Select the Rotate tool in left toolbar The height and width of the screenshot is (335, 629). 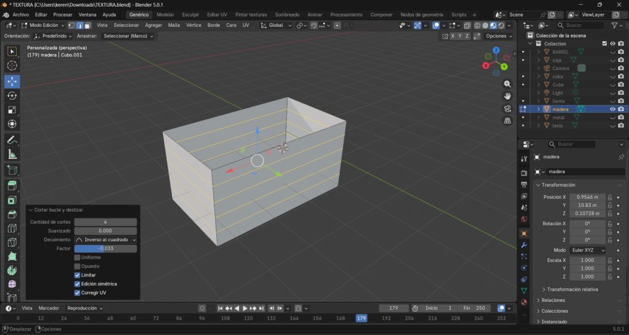[12, 96]
